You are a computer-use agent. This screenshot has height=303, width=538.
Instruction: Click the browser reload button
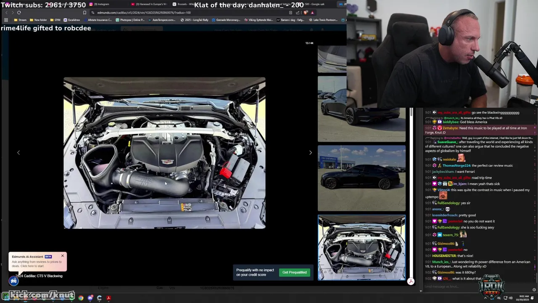(x=19, y=13)
